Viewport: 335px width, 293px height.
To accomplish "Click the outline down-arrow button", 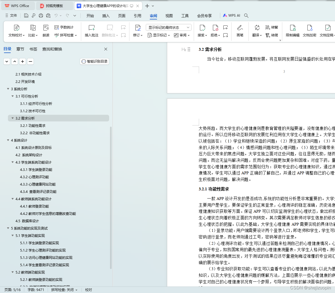I will [7, 61].
